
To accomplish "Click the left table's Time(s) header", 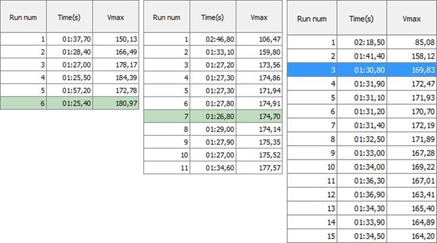I will click(70, 17).
